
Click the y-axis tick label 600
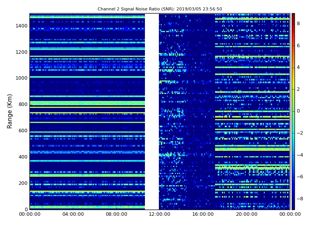tap(23, 131)
